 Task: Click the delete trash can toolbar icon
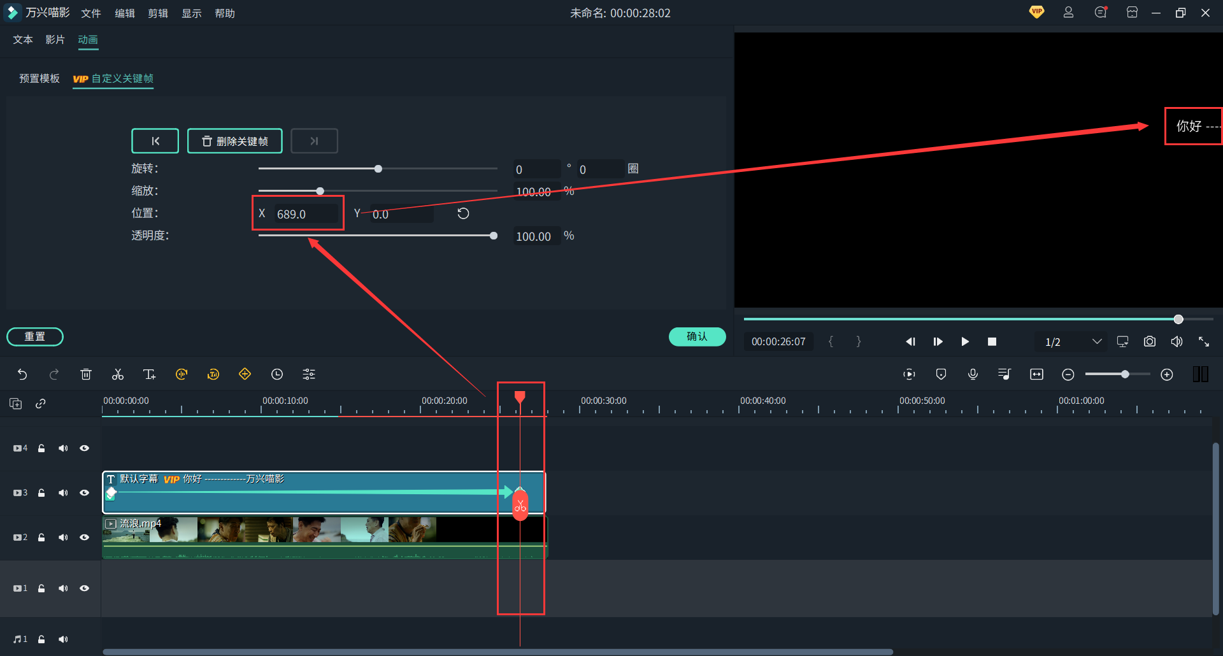tap(86, 374)
